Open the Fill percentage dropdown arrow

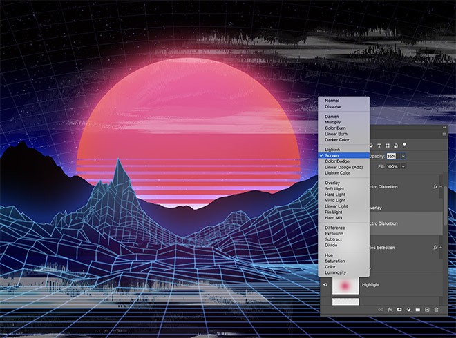coord(403,166)
